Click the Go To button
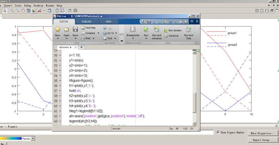Image resolution: width=279 pixels, height=145 pixels. click(x=108, y=33)
